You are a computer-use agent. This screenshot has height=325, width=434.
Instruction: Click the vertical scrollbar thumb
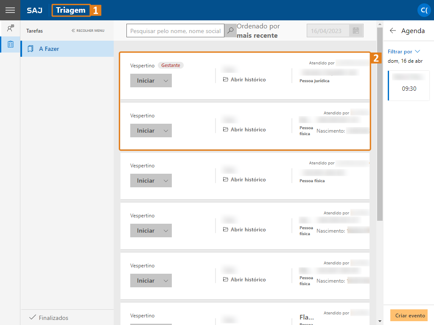[380, 124]
